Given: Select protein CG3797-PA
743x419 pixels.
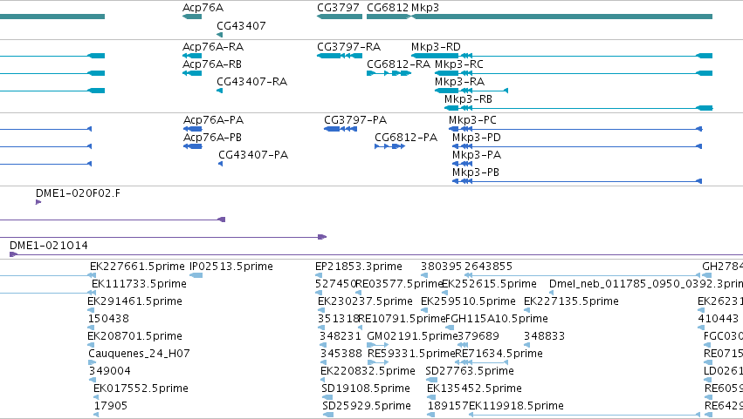Looking at the screenshot, I should (355, 120).
